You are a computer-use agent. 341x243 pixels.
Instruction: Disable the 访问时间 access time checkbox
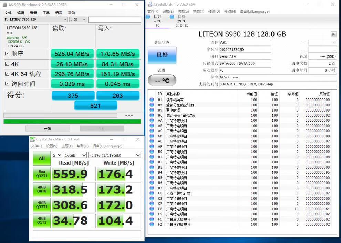[x=7, y=84]
